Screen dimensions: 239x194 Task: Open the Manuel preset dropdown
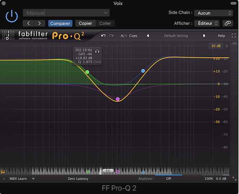pyautogui.click(x=66, y=13)
